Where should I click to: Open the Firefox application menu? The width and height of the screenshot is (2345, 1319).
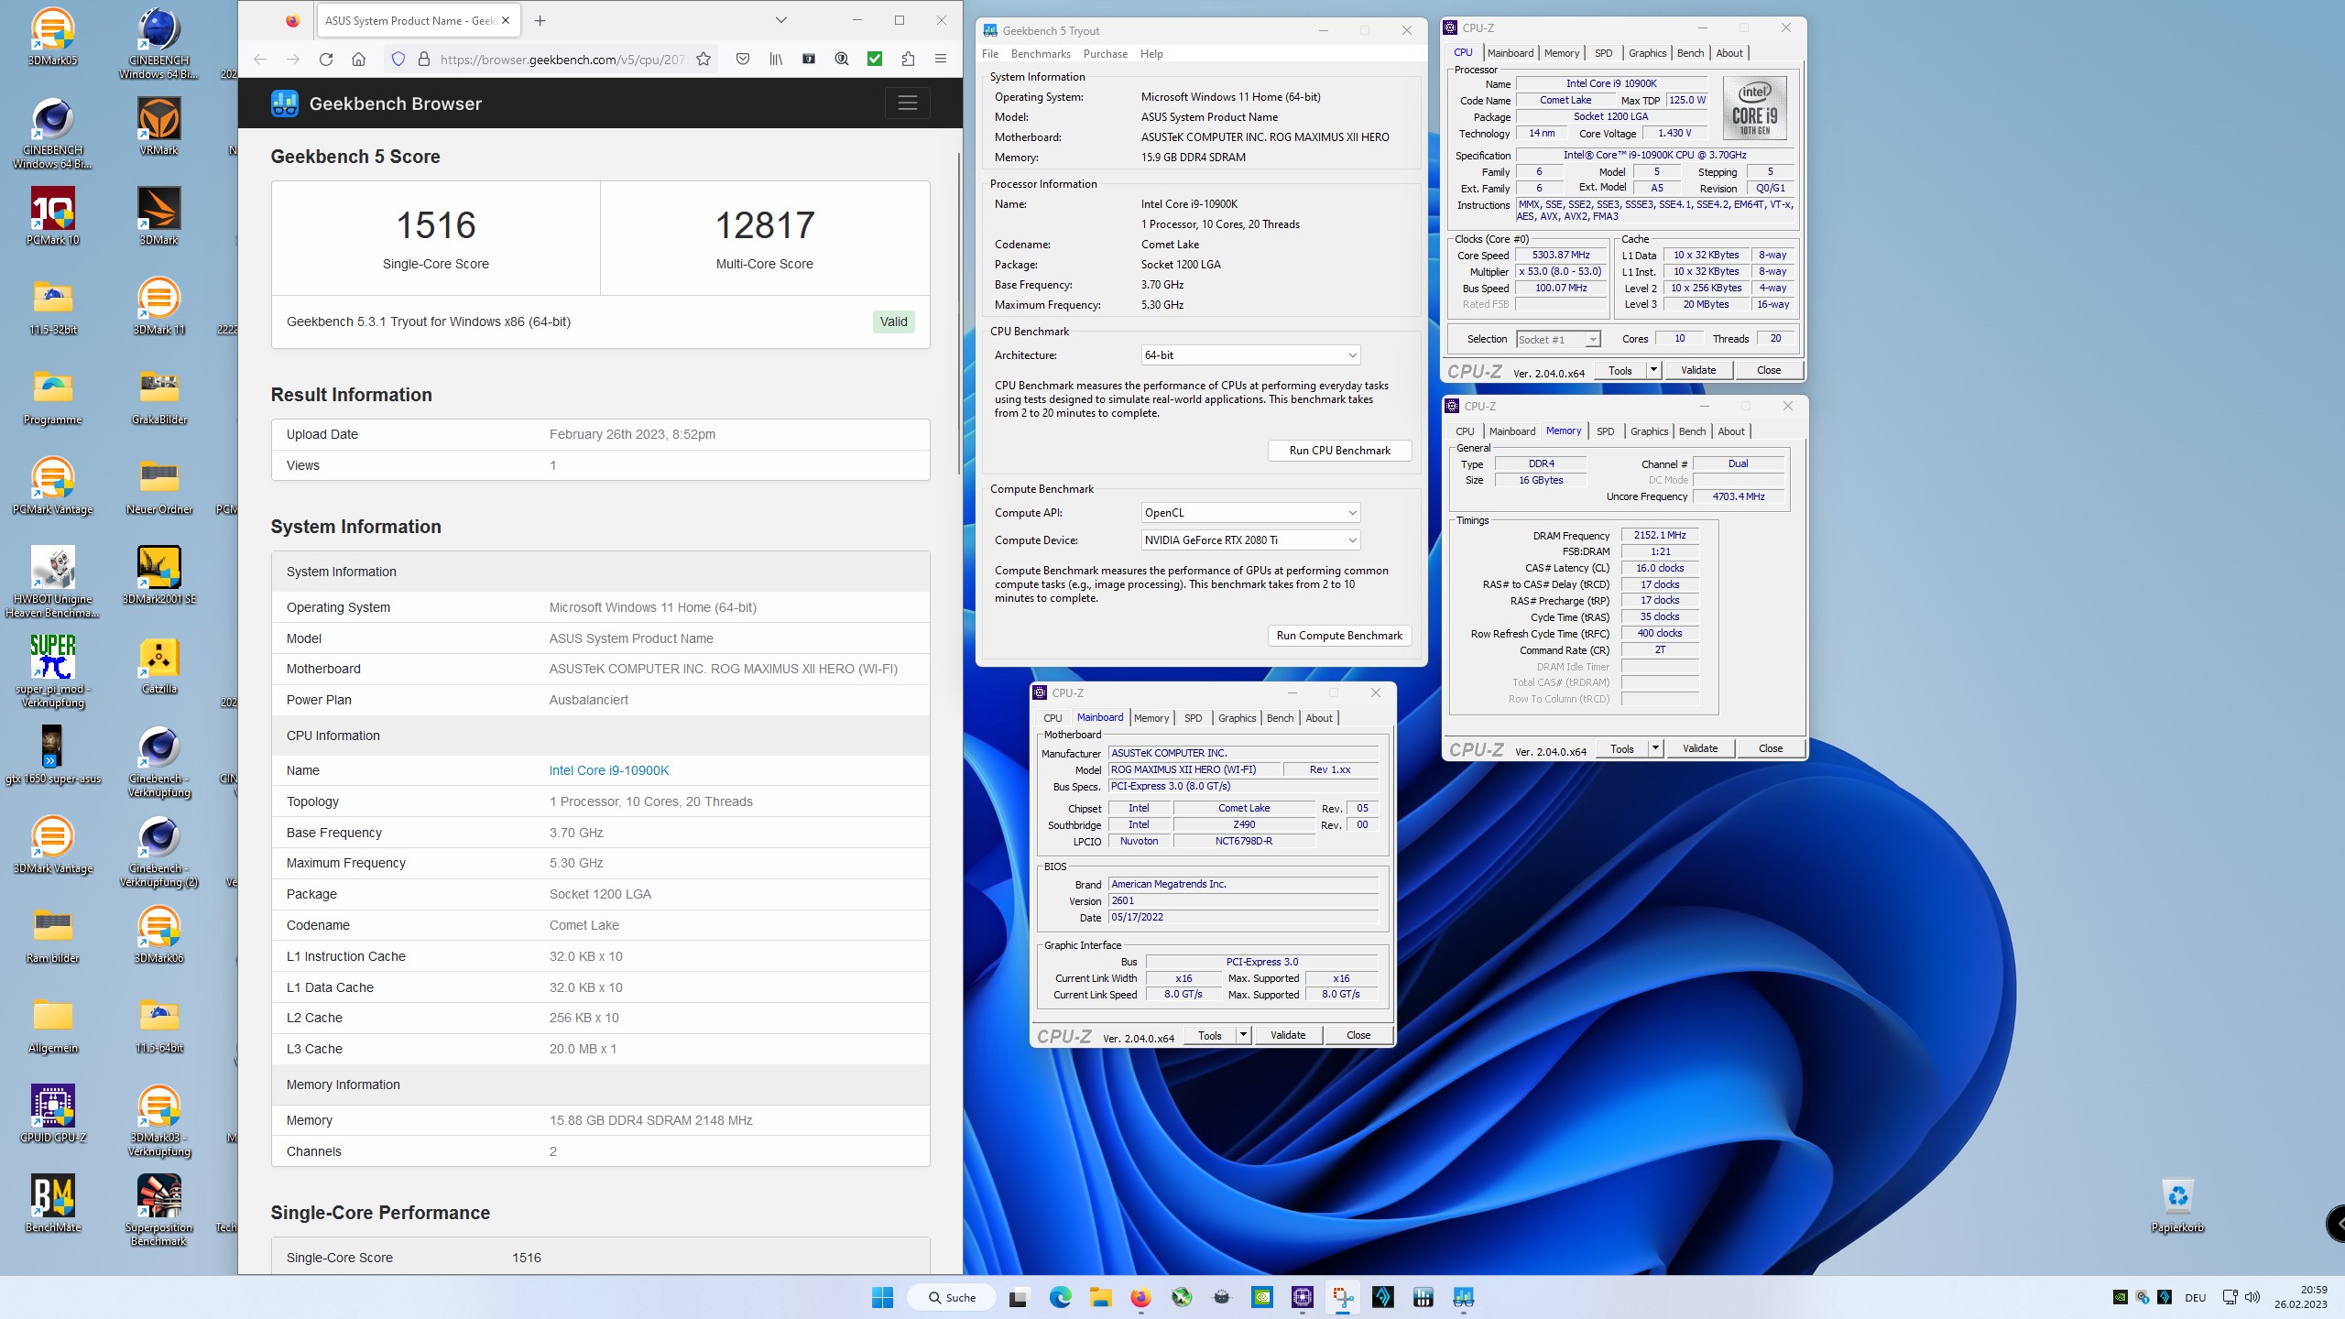pyautogui.click(x=941, y=60)
